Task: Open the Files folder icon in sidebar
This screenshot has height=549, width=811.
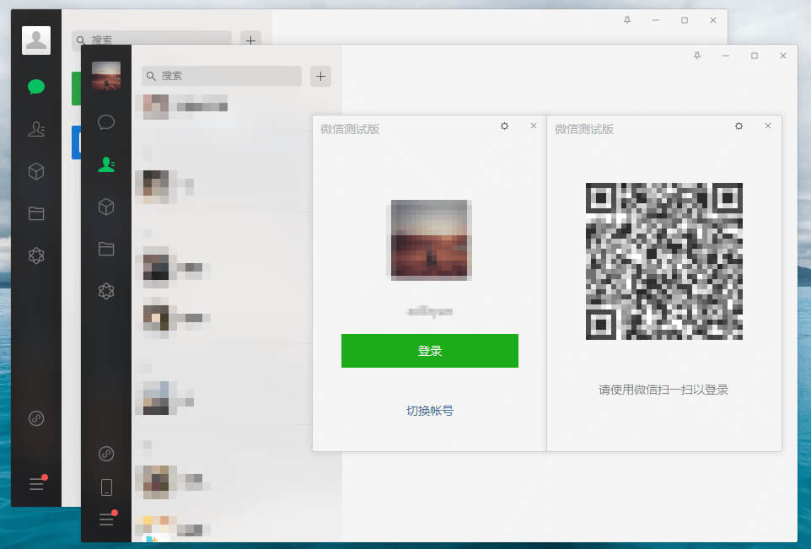Action: point(105,249)
